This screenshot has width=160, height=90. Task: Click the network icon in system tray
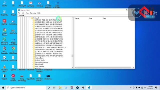pyautogui.click(x=142, y=87)
